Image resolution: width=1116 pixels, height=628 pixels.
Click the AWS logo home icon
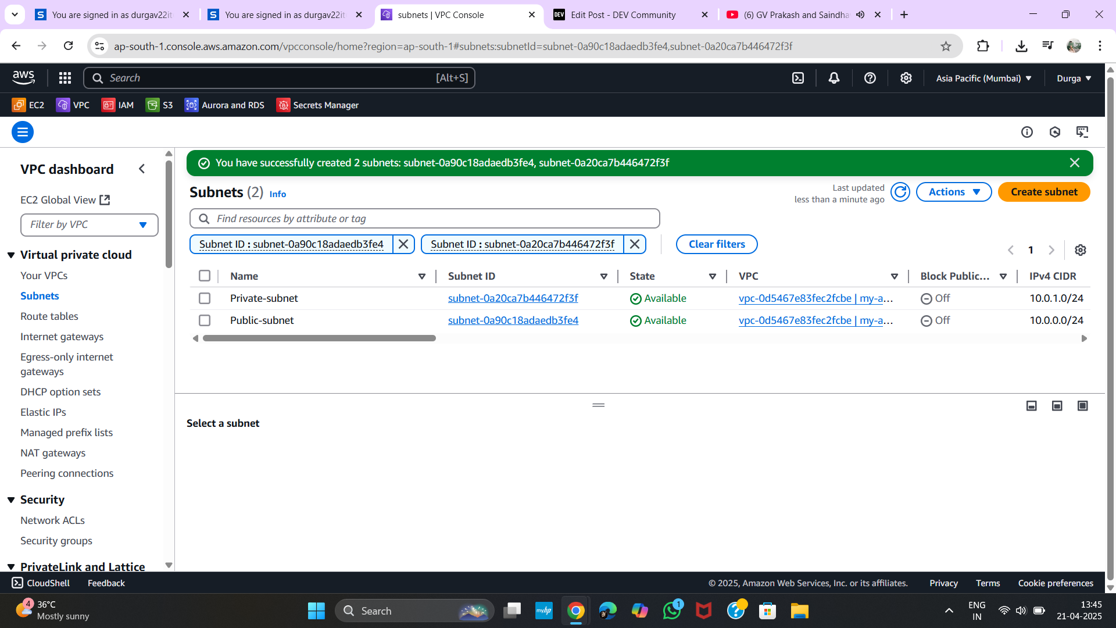(23, 77)
